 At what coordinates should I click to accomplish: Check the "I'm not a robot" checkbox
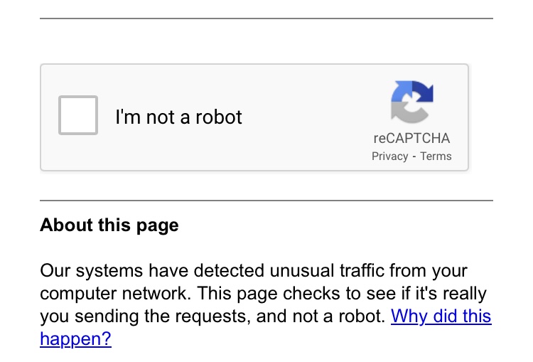coord(78,115)
